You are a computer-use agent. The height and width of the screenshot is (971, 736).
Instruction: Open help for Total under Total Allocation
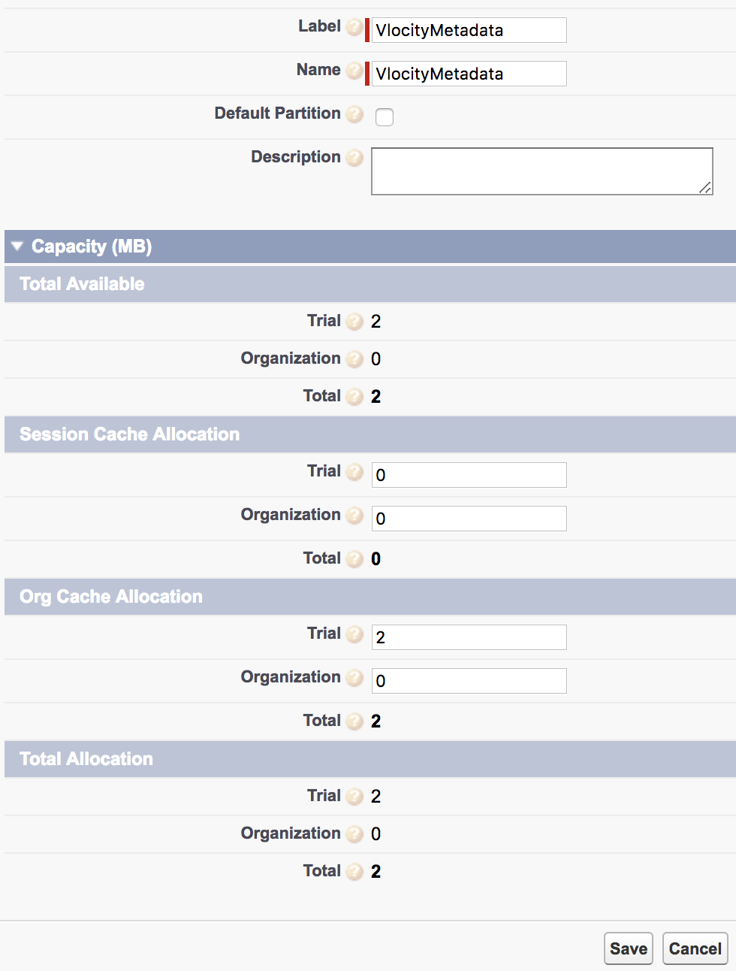pos(354,870)
